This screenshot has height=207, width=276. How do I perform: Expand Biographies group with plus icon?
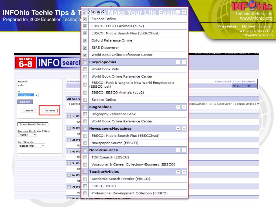click(x=184, y=107)
